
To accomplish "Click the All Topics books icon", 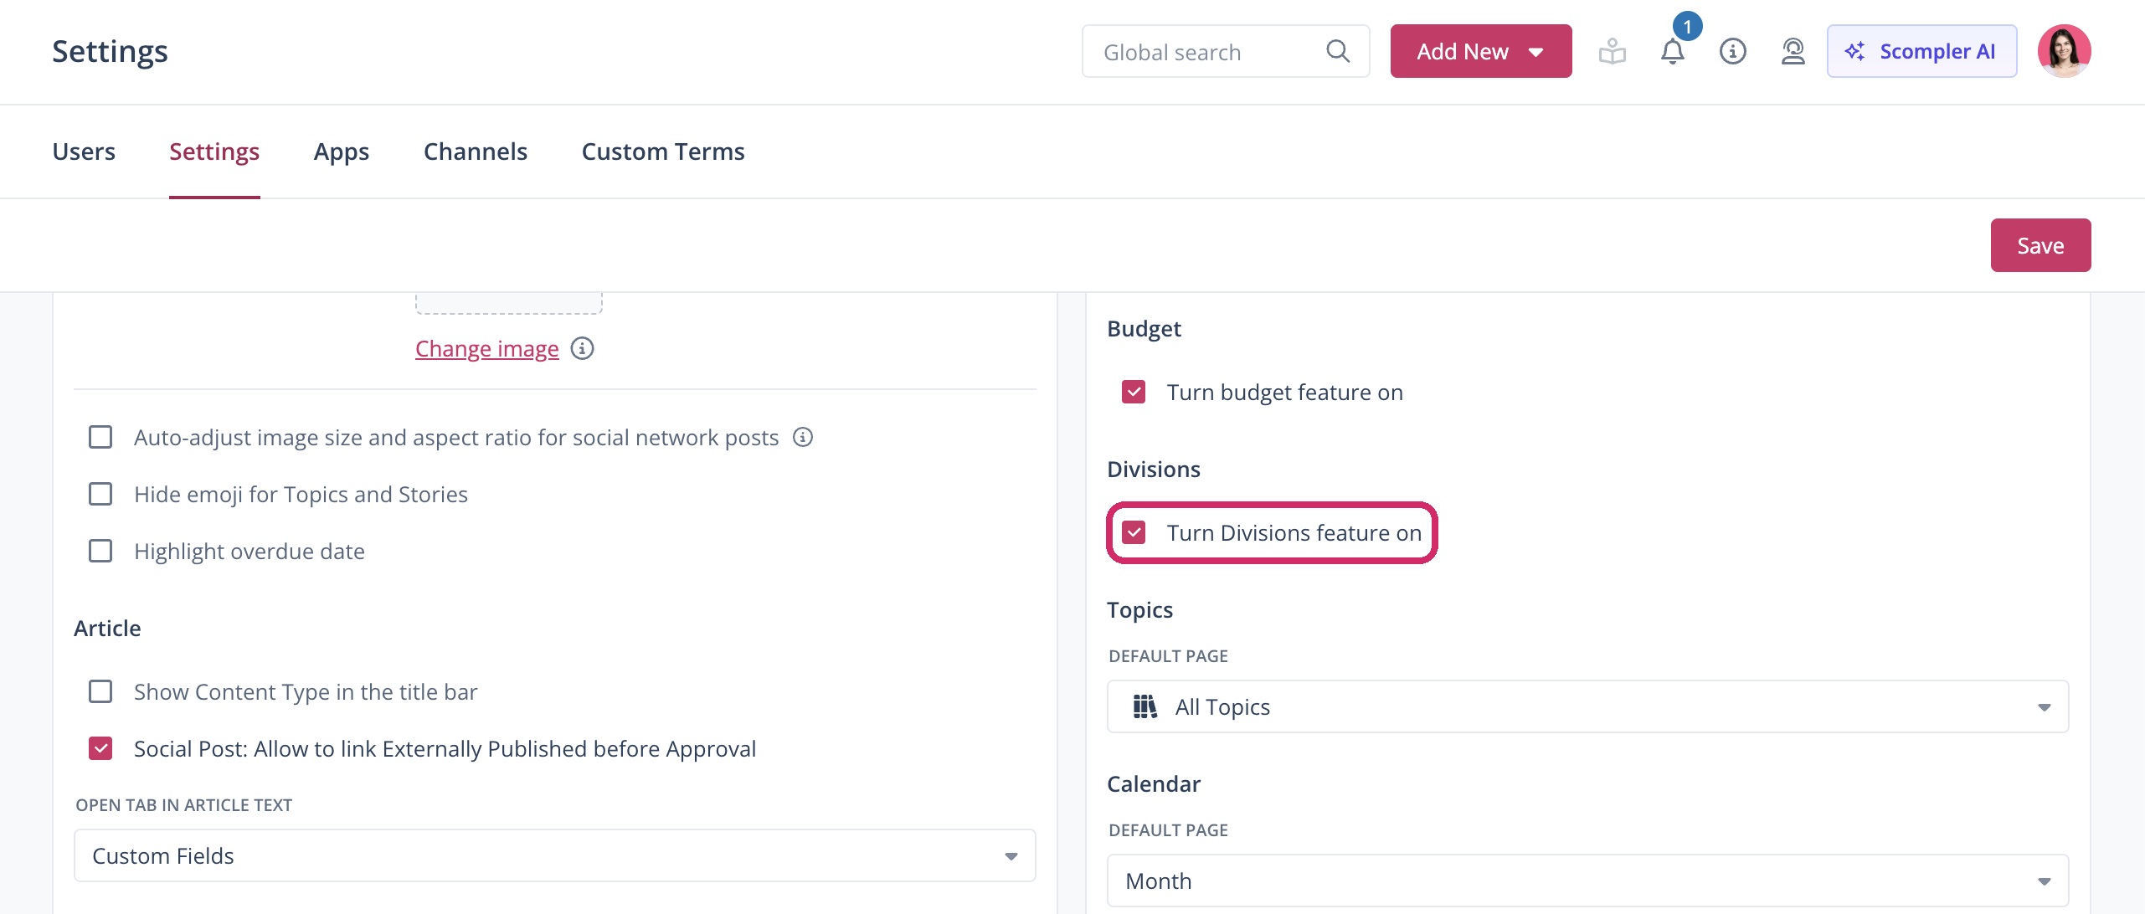I will [x=1145, y=706].
